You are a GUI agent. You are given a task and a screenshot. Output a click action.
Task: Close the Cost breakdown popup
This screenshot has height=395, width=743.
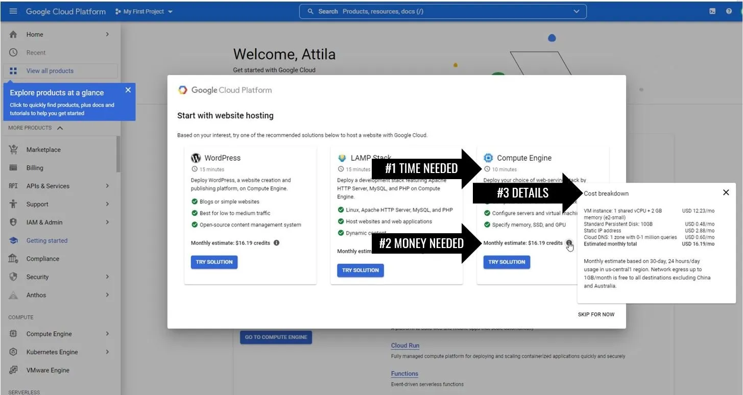coord(726,192)
